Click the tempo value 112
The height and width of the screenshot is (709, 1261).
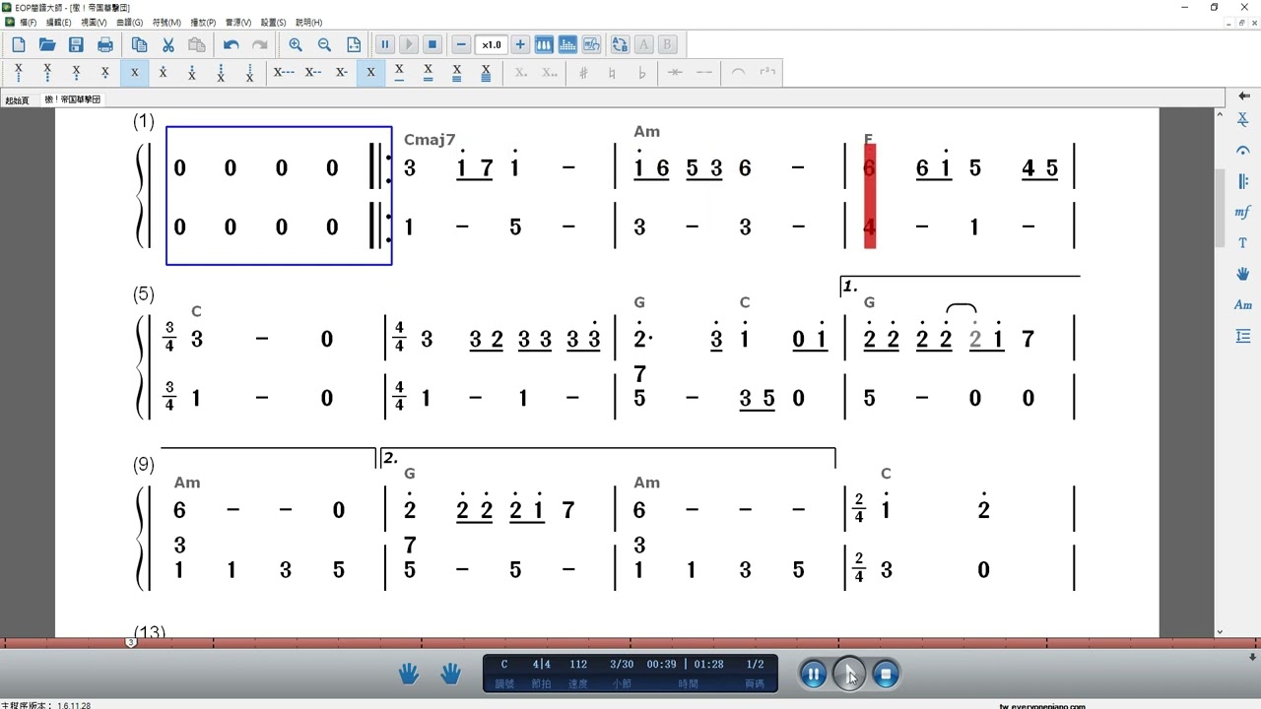point(578,665)
